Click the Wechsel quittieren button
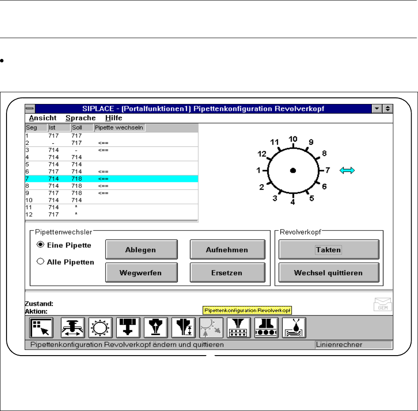This screenshot has height=411, width=418. [329, 272]
